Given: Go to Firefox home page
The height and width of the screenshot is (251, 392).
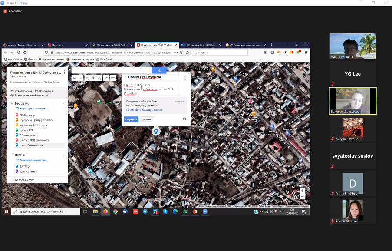Looking at the screenshot, I should pos(25,52).
